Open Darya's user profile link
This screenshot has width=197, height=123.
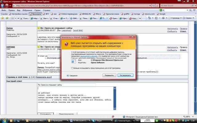click(x=10, y=28)
